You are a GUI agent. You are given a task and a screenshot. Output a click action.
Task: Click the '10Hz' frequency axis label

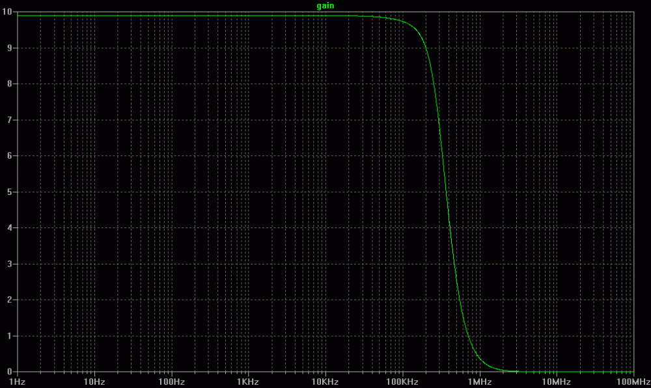coord(94,382)
